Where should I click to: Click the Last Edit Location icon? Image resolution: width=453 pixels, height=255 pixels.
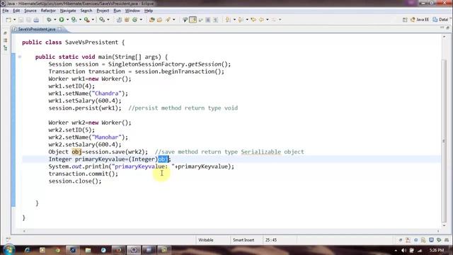(253, 20)
